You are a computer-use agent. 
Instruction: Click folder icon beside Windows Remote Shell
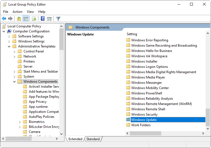tap(128, 109)
